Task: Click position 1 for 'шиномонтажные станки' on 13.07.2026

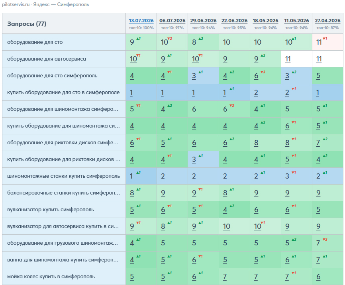Action: coord(131,176)
